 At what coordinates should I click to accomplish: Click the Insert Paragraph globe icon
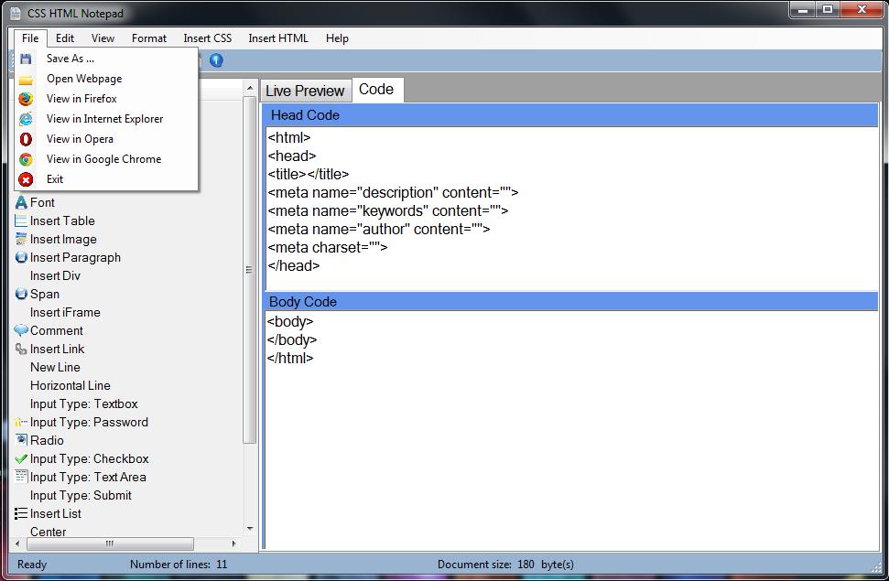pyautogui.click(x=21, y=257)
